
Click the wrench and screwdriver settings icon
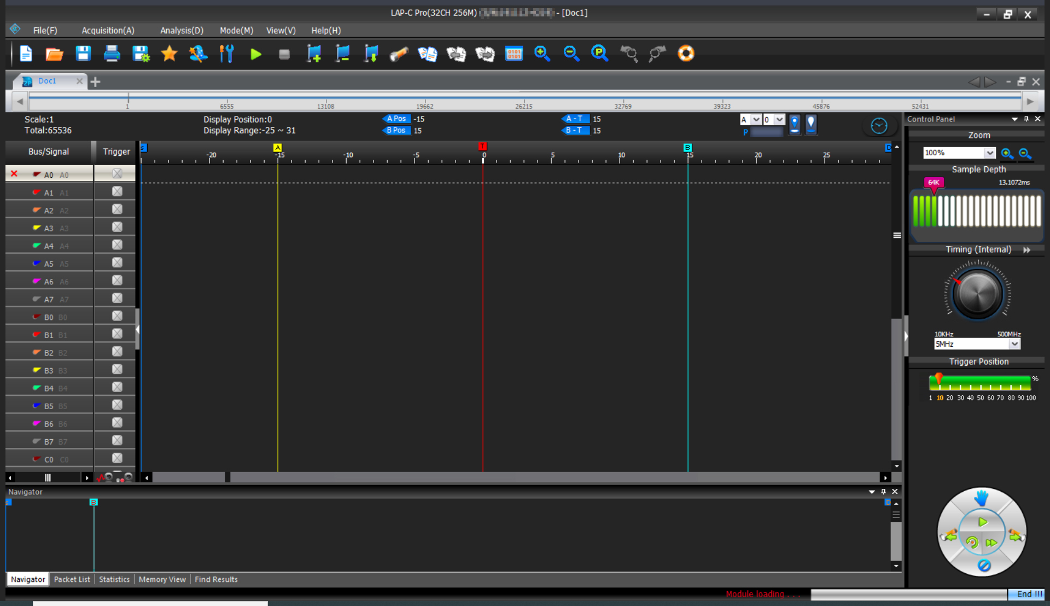click(226, 54)
